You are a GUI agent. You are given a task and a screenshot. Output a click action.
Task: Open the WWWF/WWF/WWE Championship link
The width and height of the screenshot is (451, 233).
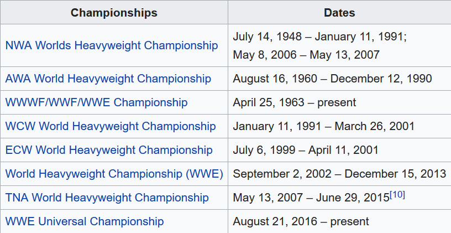coord(96,102)
